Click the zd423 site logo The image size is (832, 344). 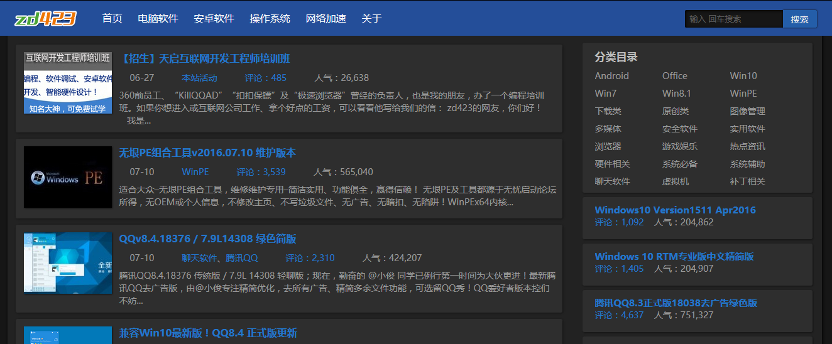pos(45,19)
